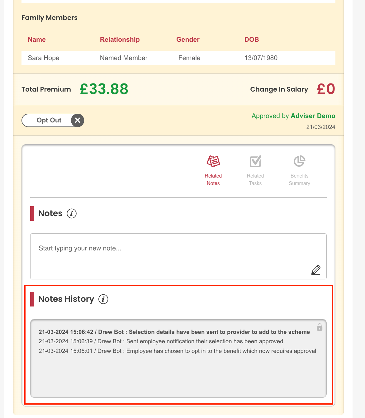Screen dimensions: 365x418
Task: Click the info icon beside Notes heading
Action: [72, 213]
